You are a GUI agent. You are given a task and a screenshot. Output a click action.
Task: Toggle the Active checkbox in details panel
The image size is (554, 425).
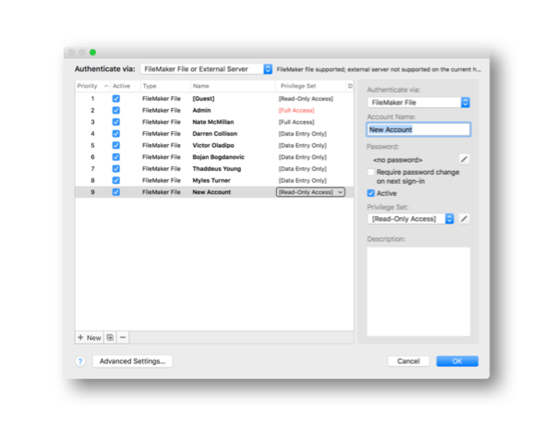[x=371, y=193]
